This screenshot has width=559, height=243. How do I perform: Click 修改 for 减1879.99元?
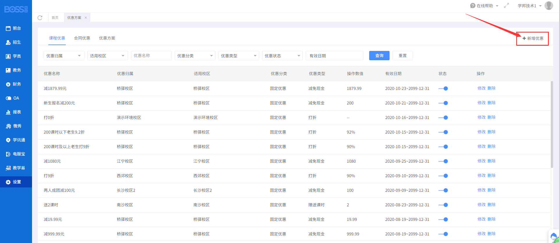click(482, 88)
